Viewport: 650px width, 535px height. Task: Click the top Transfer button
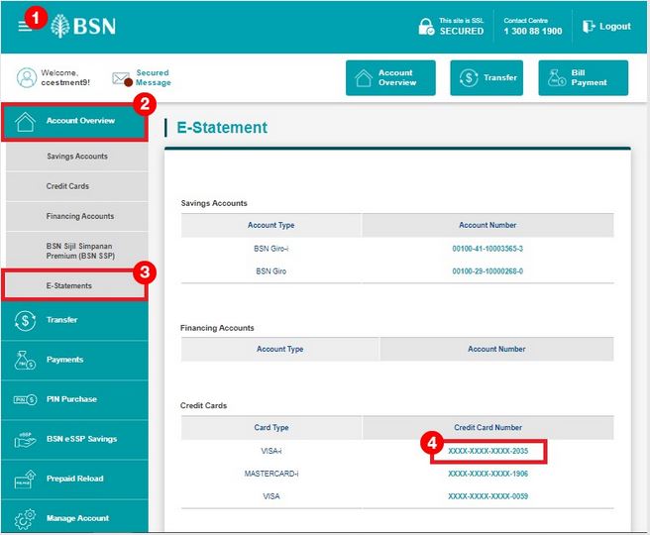(487, 78)
